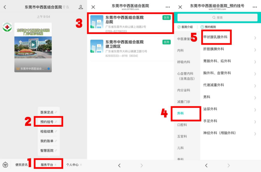Select the 外科 department category
Viewport: 261px width, 172px height.
186,113
